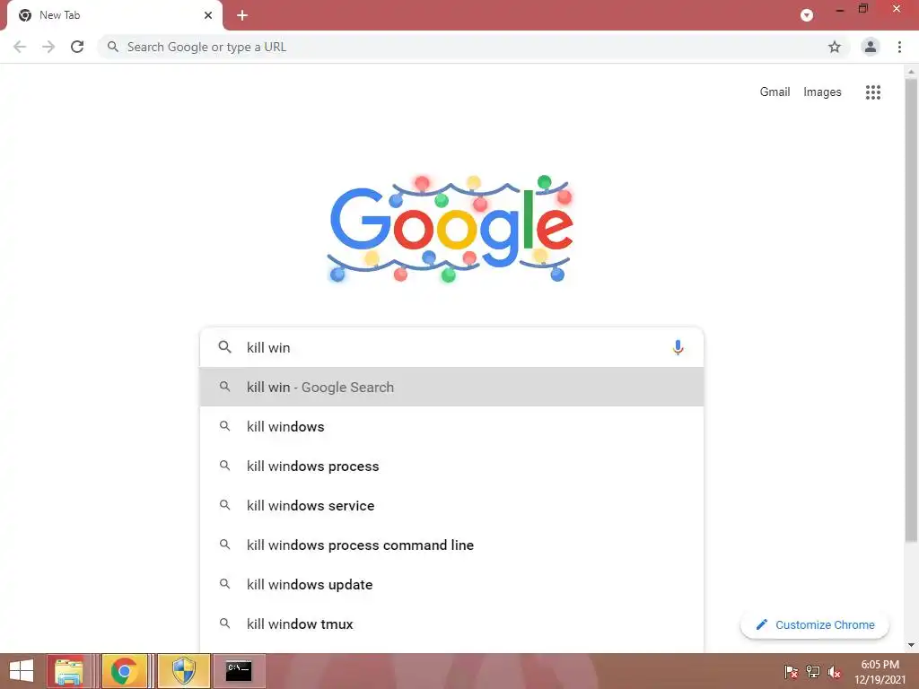Select the 'kill windows update' suggestion
919x689 pixels.
(451, 584)
